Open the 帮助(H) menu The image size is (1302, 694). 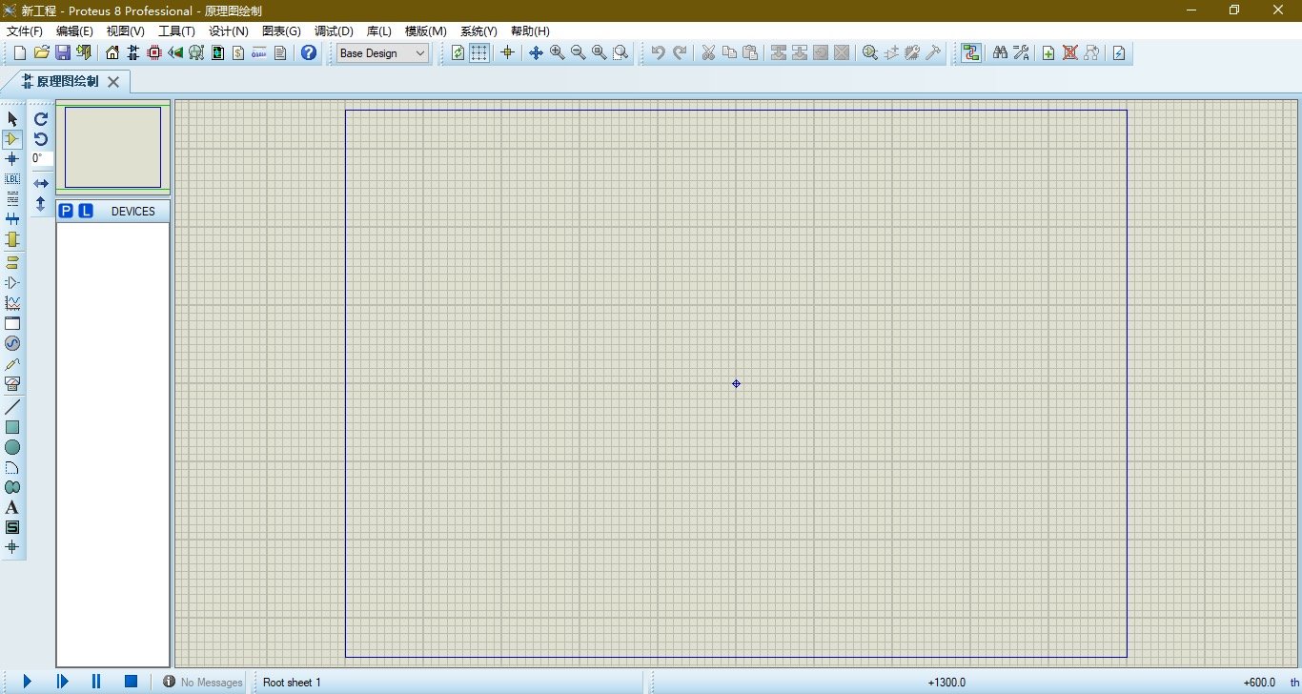pyautogui.click(x=530, y=31)
